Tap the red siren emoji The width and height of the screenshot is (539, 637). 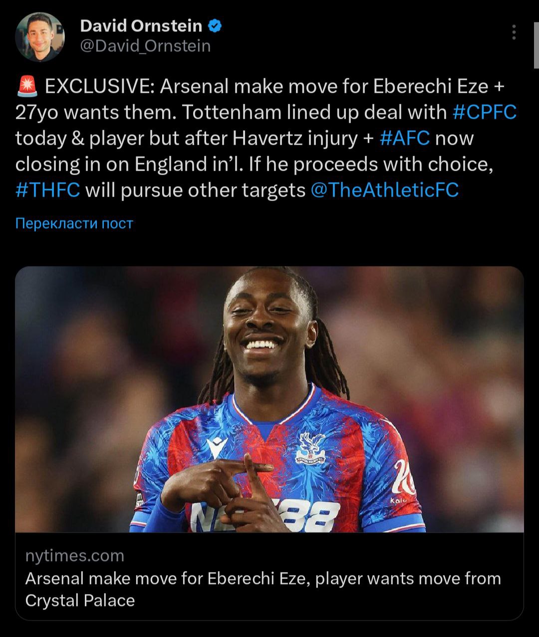(27, 87)
